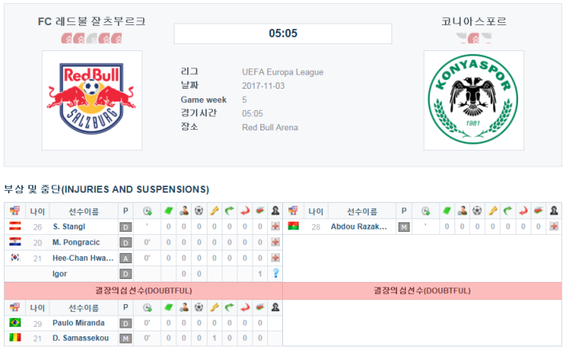The width and height of the screenshot is (566, 352).
Task: Click the yellow card column icon in Salzburg injuries header
Action: pyautogui.click(x=215, y=211)
